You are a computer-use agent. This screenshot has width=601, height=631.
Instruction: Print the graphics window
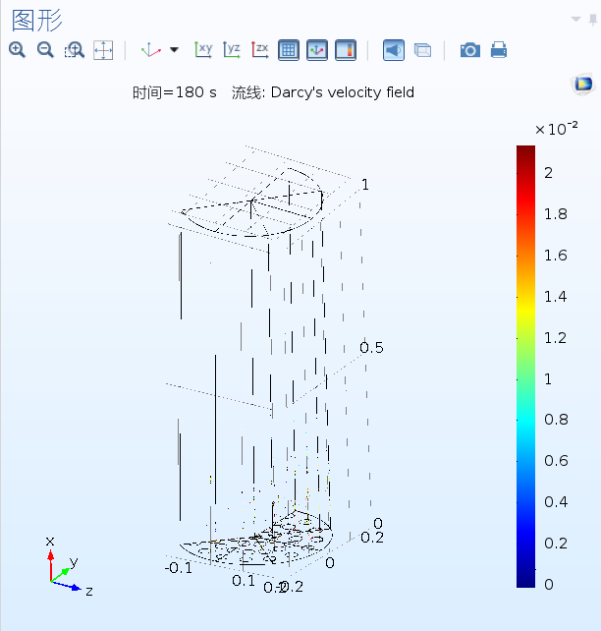click(x=499, y=50)
